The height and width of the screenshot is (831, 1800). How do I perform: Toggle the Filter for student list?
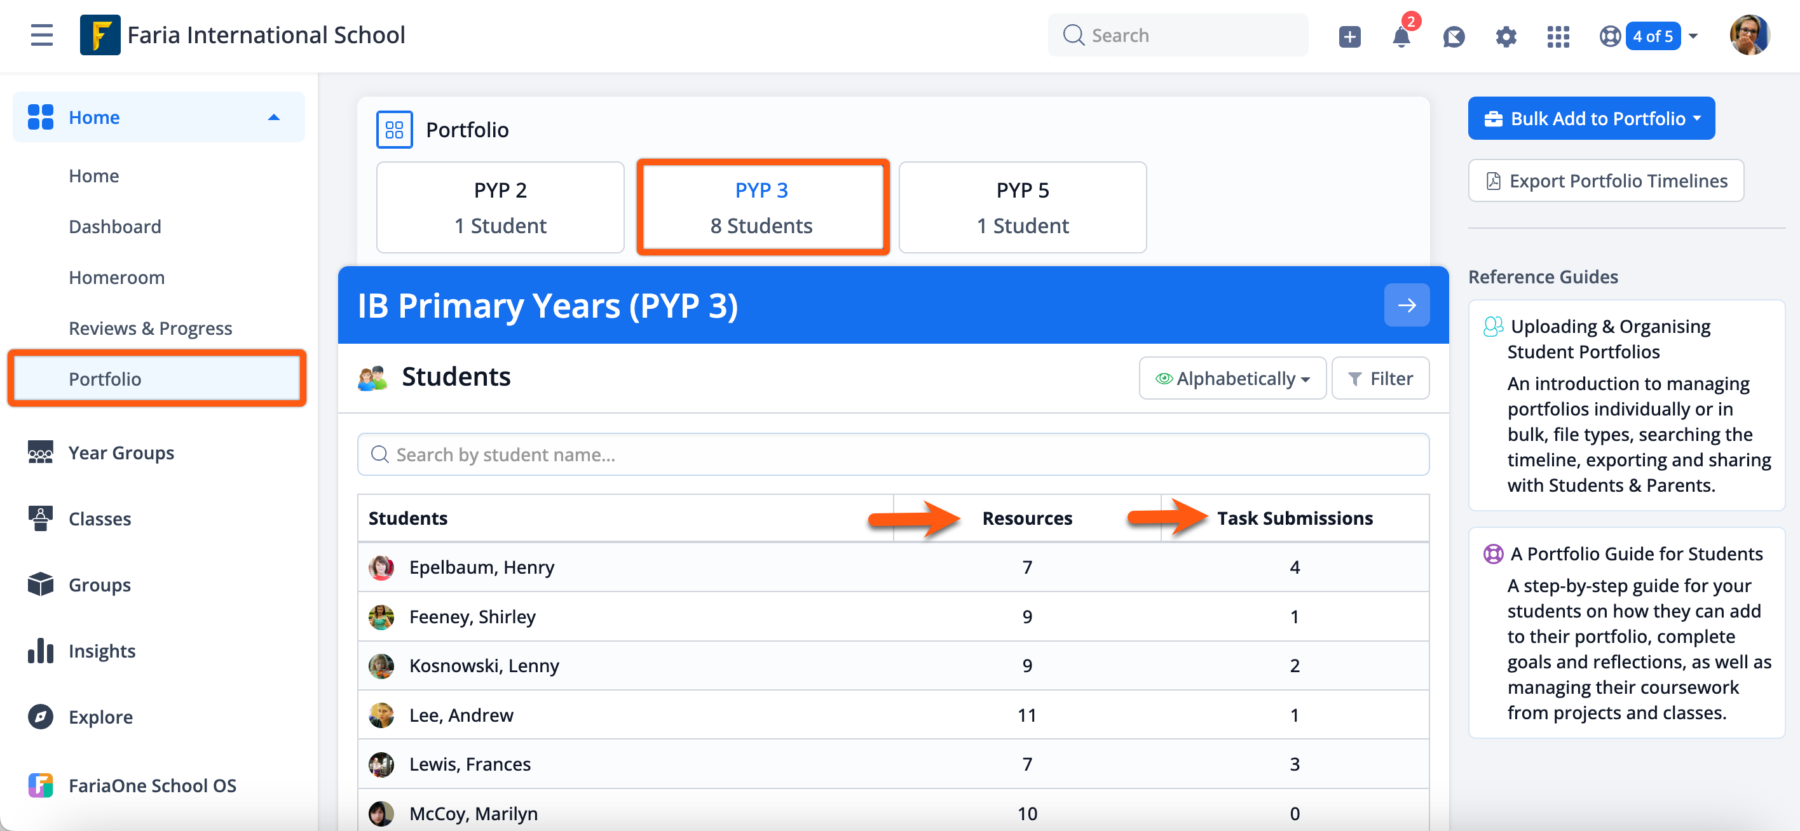[x=1380, y=378]
